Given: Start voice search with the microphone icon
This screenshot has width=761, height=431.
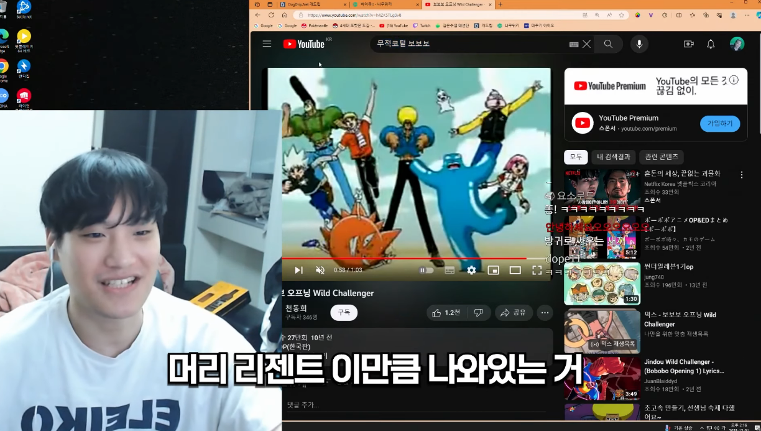Looking at the screenshot, I should pyautogui.click(x=639, y=44).
